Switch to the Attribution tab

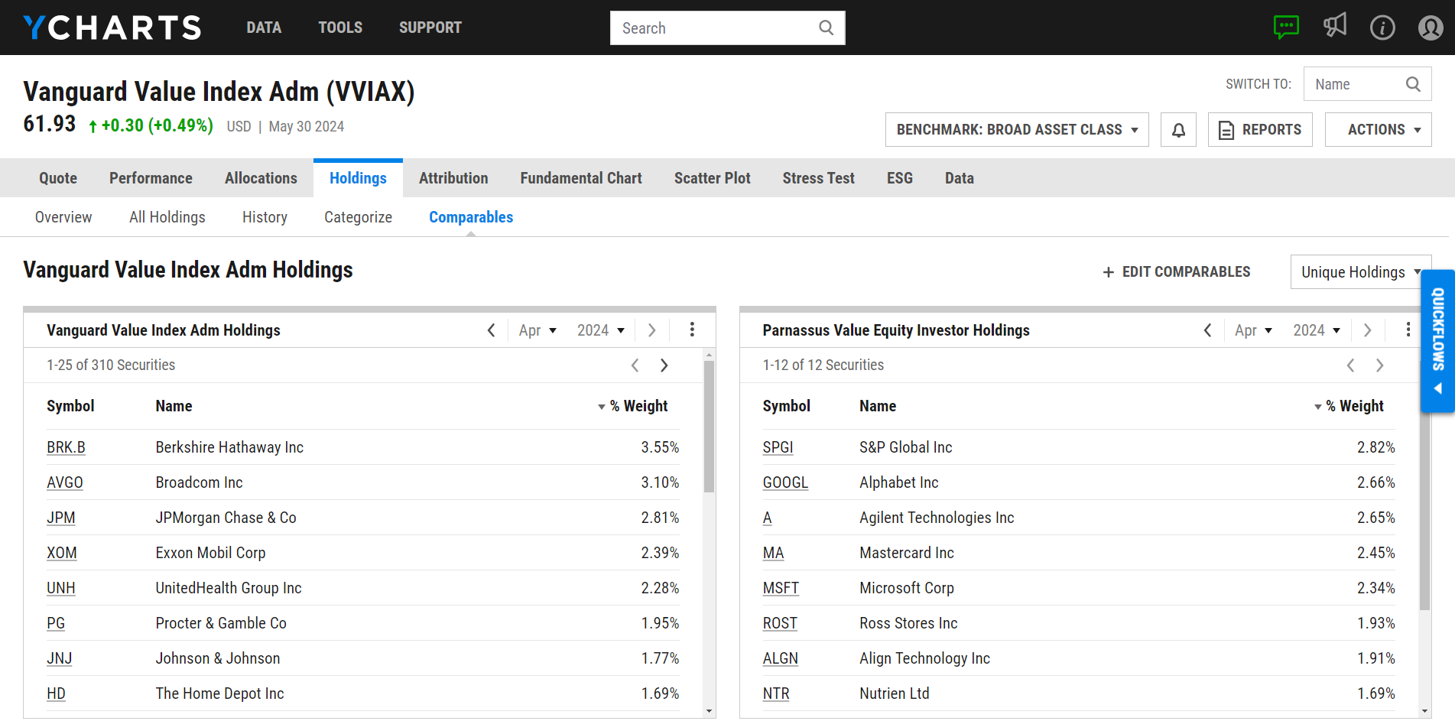point(453,177)
